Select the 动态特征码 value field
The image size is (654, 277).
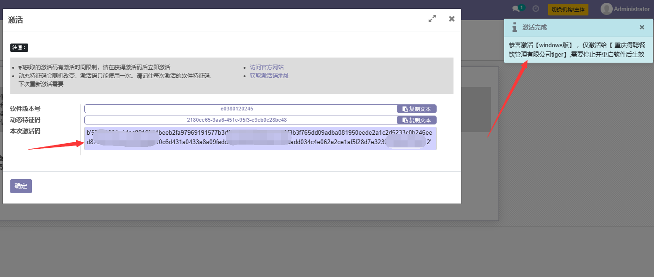(x=241, y=120)
